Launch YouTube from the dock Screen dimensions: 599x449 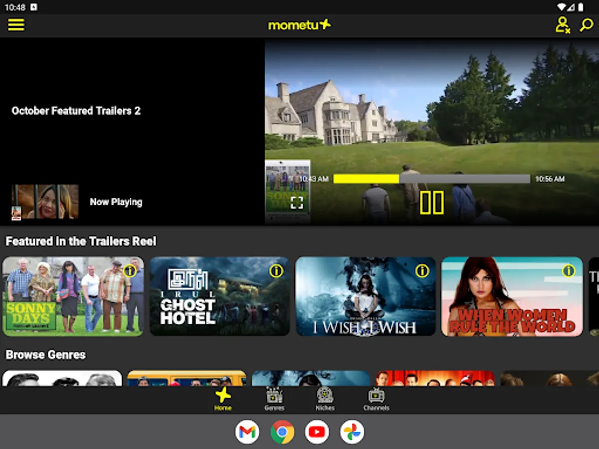pos(317,432)
